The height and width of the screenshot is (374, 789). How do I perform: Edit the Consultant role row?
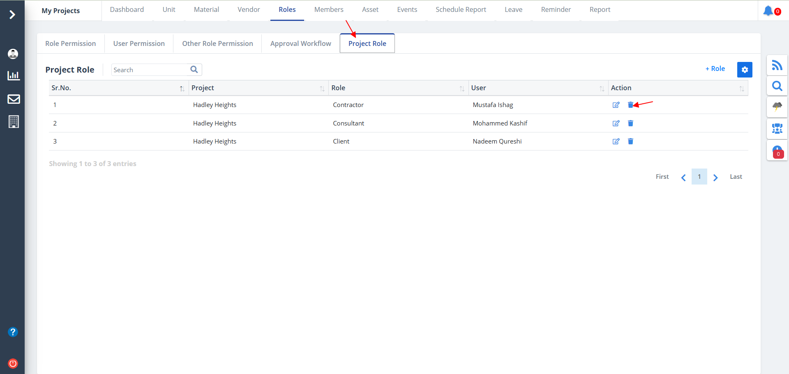pos(616,123)
